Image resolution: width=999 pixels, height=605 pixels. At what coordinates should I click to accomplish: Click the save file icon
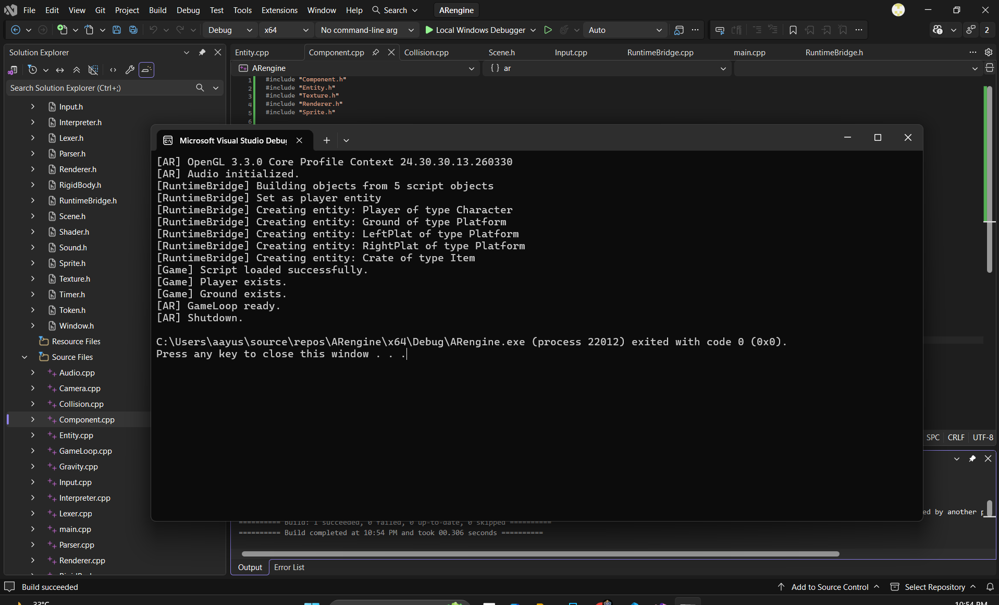point(117,30)
